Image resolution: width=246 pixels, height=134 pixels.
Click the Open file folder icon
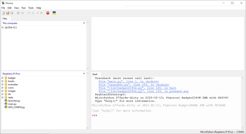point(8,13)
